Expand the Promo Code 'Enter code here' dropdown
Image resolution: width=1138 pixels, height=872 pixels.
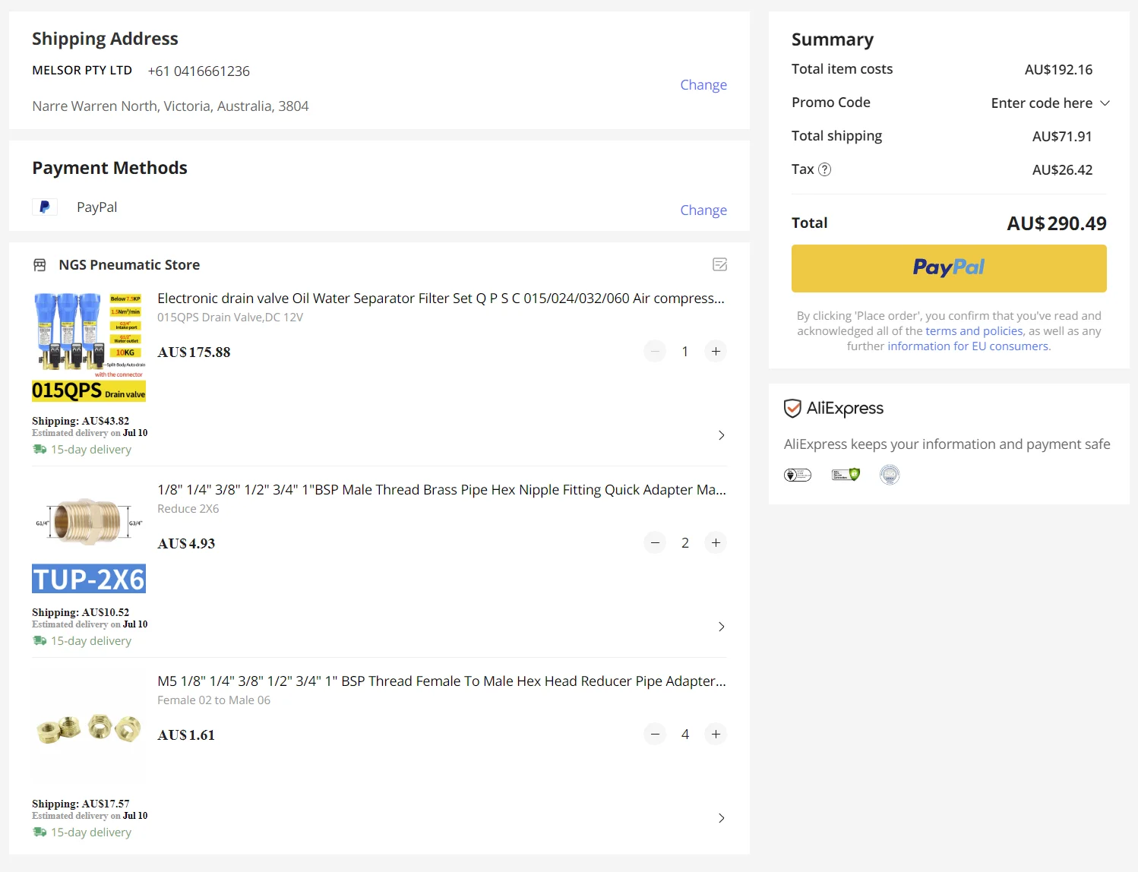click(x=1050, y=103)
